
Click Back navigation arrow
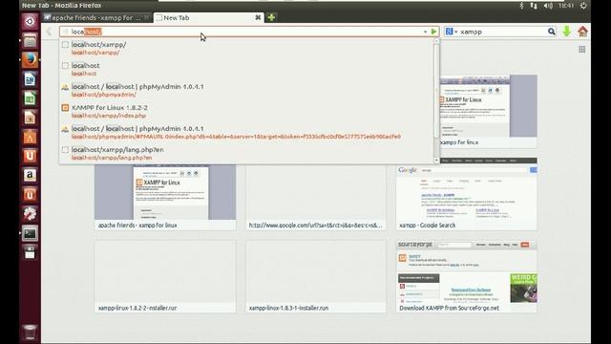(49, 32)
